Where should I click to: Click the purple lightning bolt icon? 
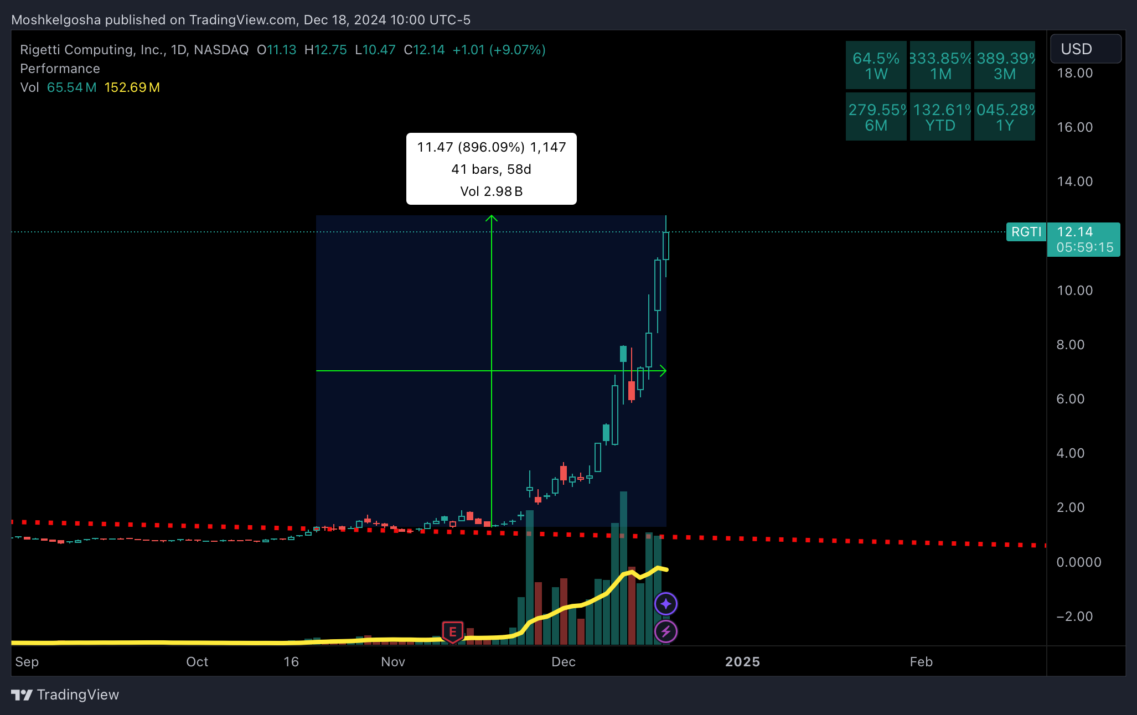click(666, 631)
